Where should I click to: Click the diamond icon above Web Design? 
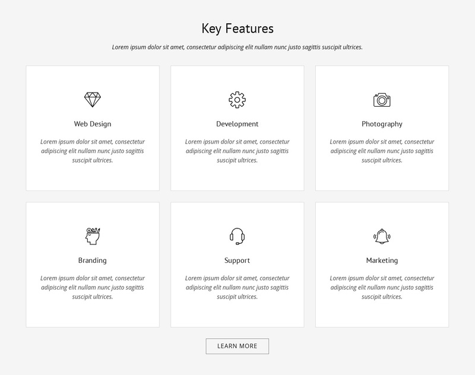pyautogui.click(x=93, y=100)
